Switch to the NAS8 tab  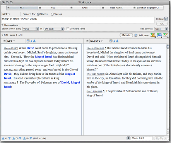click(85, 8)
